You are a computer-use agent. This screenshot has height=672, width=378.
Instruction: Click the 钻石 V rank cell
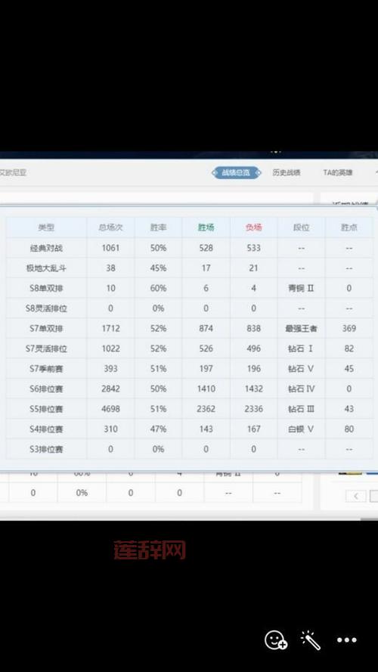[x=302, y=369]
